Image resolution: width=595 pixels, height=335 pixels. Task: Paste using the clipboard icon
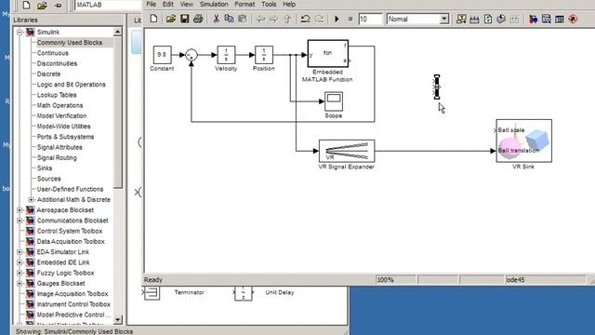(x=242, y=19)
